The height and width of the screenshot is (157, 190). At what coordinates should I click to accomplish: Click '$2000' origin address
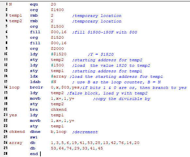pos(57,49)
